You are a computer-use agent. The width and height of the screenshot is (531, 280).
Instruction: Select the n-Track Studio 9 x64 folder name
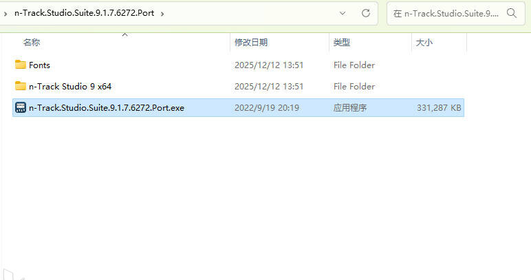[x=70, y=86]
